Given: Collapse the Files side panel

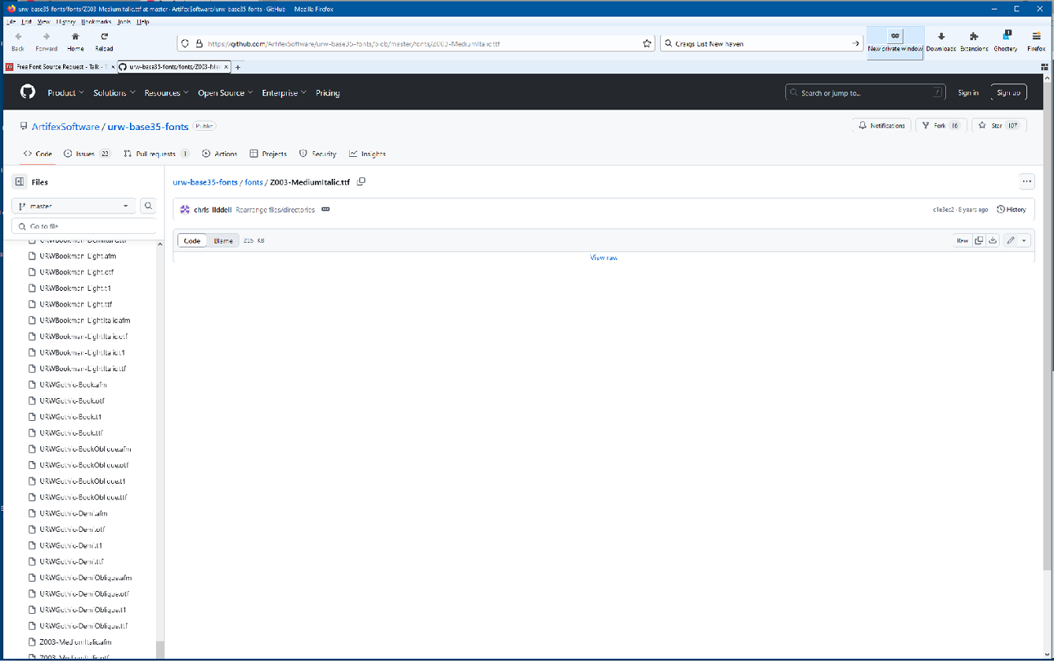Looking at the screenshot, I should pos(20,182).
